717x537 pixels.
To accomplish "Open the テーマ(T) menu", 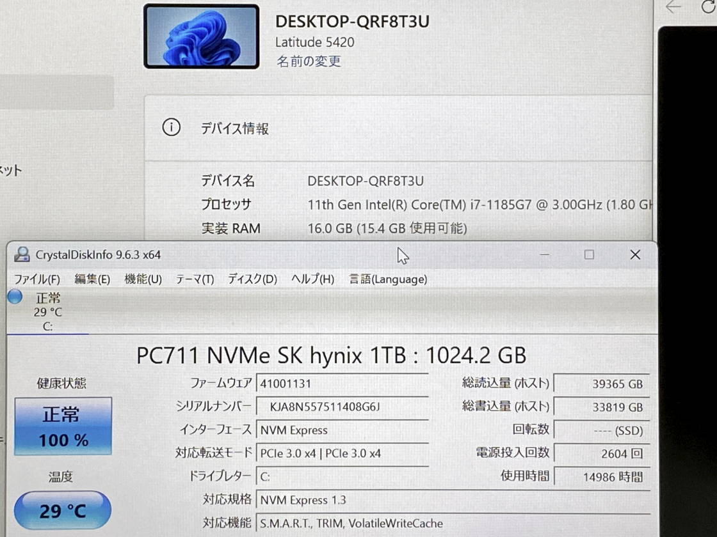I will (195, 279).
